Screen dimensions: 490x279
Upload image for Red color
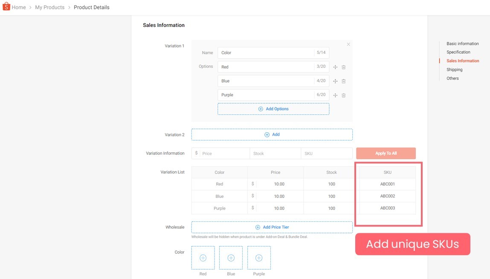pos(203,258)
